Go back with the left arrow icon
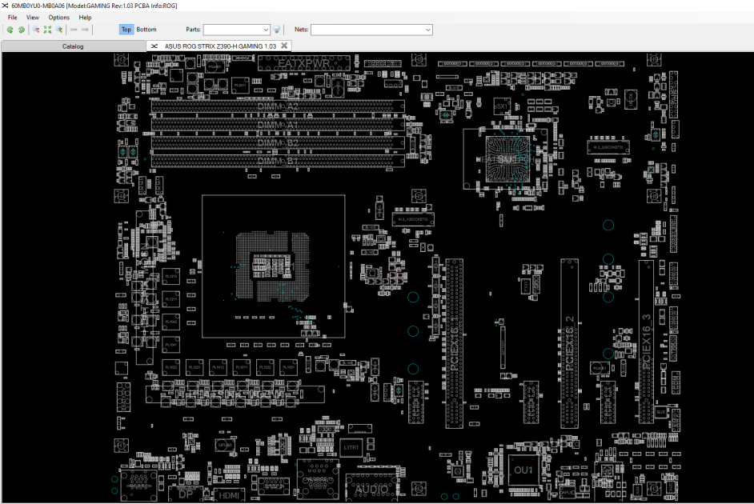This screenshot has height=504, width=754. point(74,30)
